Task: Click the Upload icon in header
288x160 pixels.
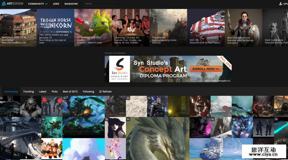Action: [281, 4]
